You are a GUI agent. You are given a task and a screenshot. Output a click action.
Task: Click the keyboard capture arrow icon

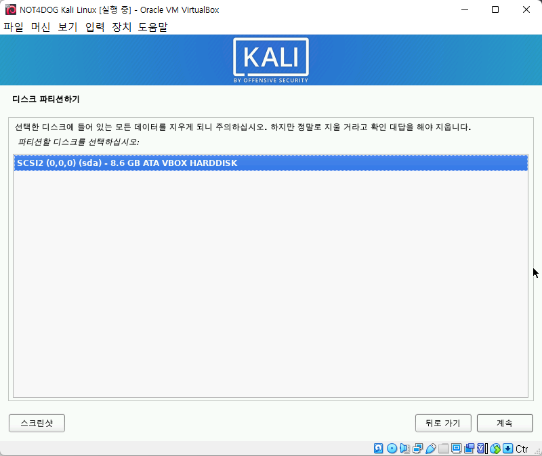click(x=507, y=449)
